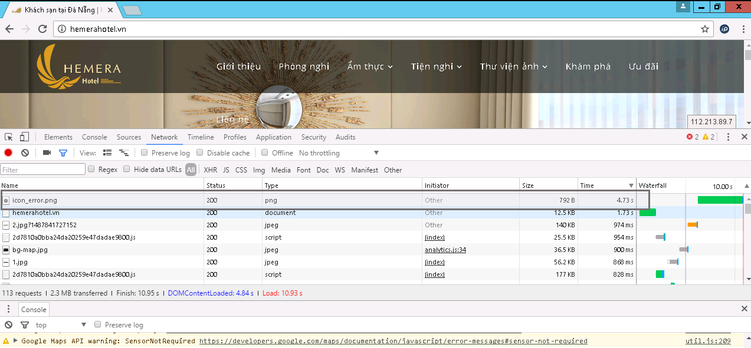Image resolution: width=751 pixels, height=348 pixels.
Task: Open the analytics.js:34 initiator link
Action: click(x=445, y=250)
